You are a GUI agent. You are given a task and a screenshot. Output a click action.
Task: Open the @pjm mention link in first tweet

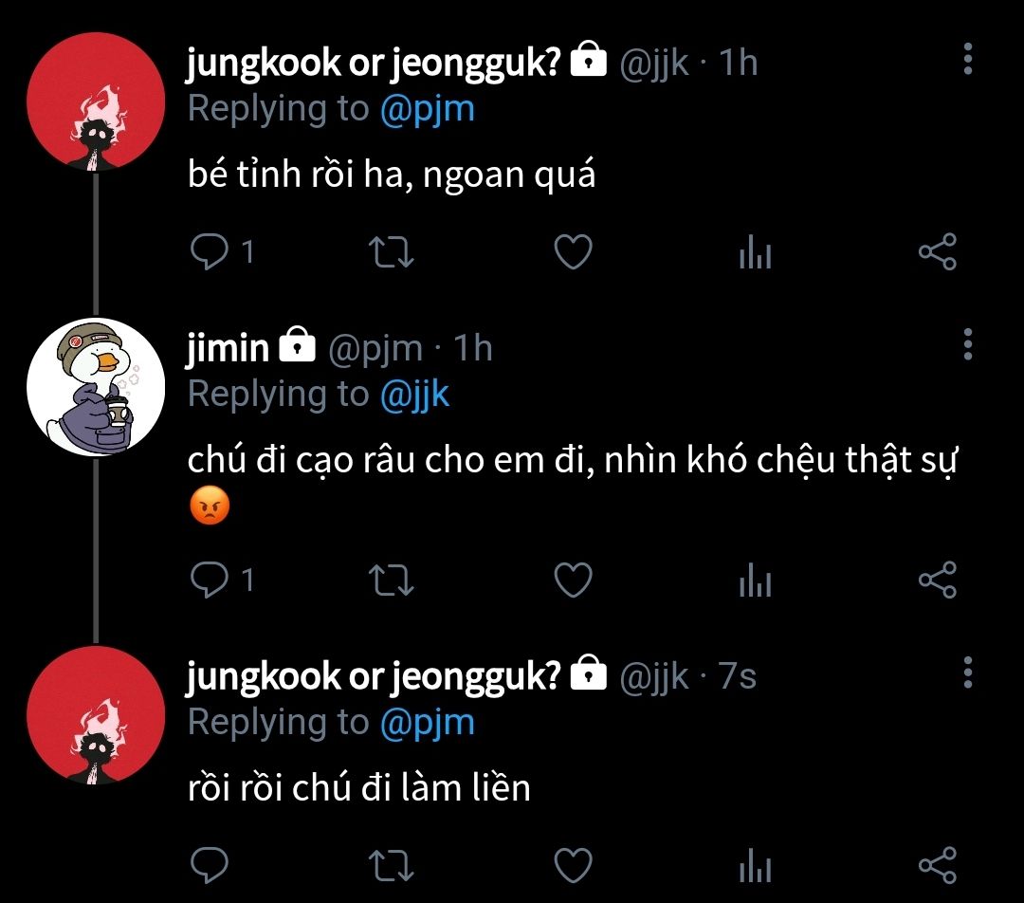(427, 109)
